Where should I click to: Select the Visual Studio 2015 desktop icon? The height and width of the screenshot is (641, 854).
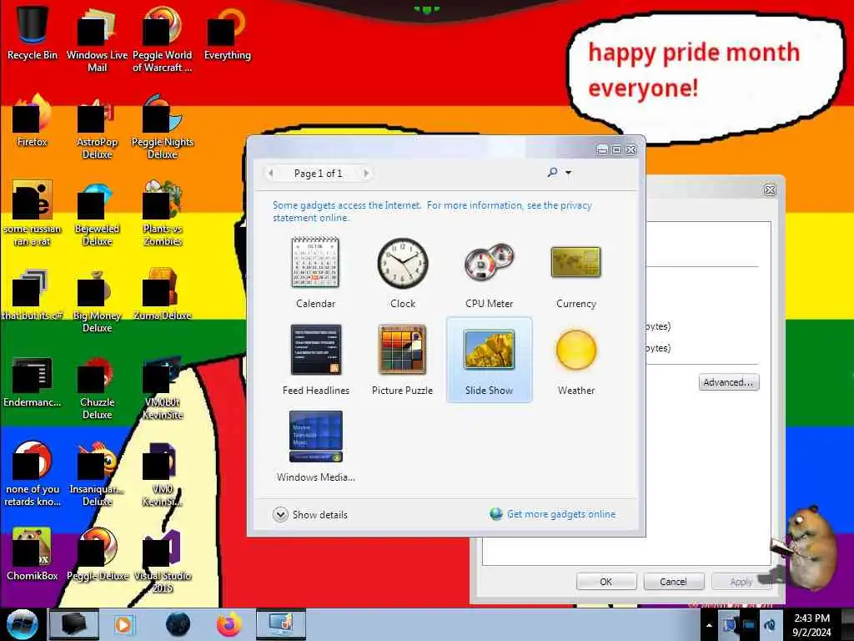point(163,560)
